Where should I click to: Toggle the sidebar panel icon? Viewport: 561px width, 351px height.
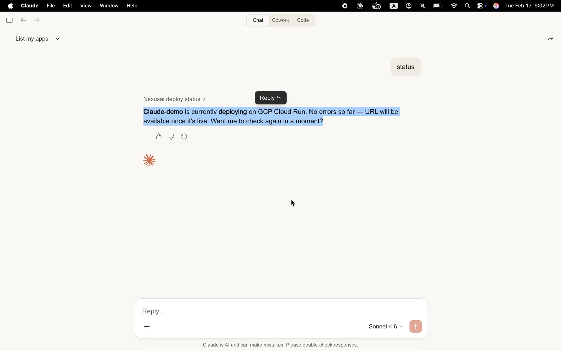click(x=9, y=20)
